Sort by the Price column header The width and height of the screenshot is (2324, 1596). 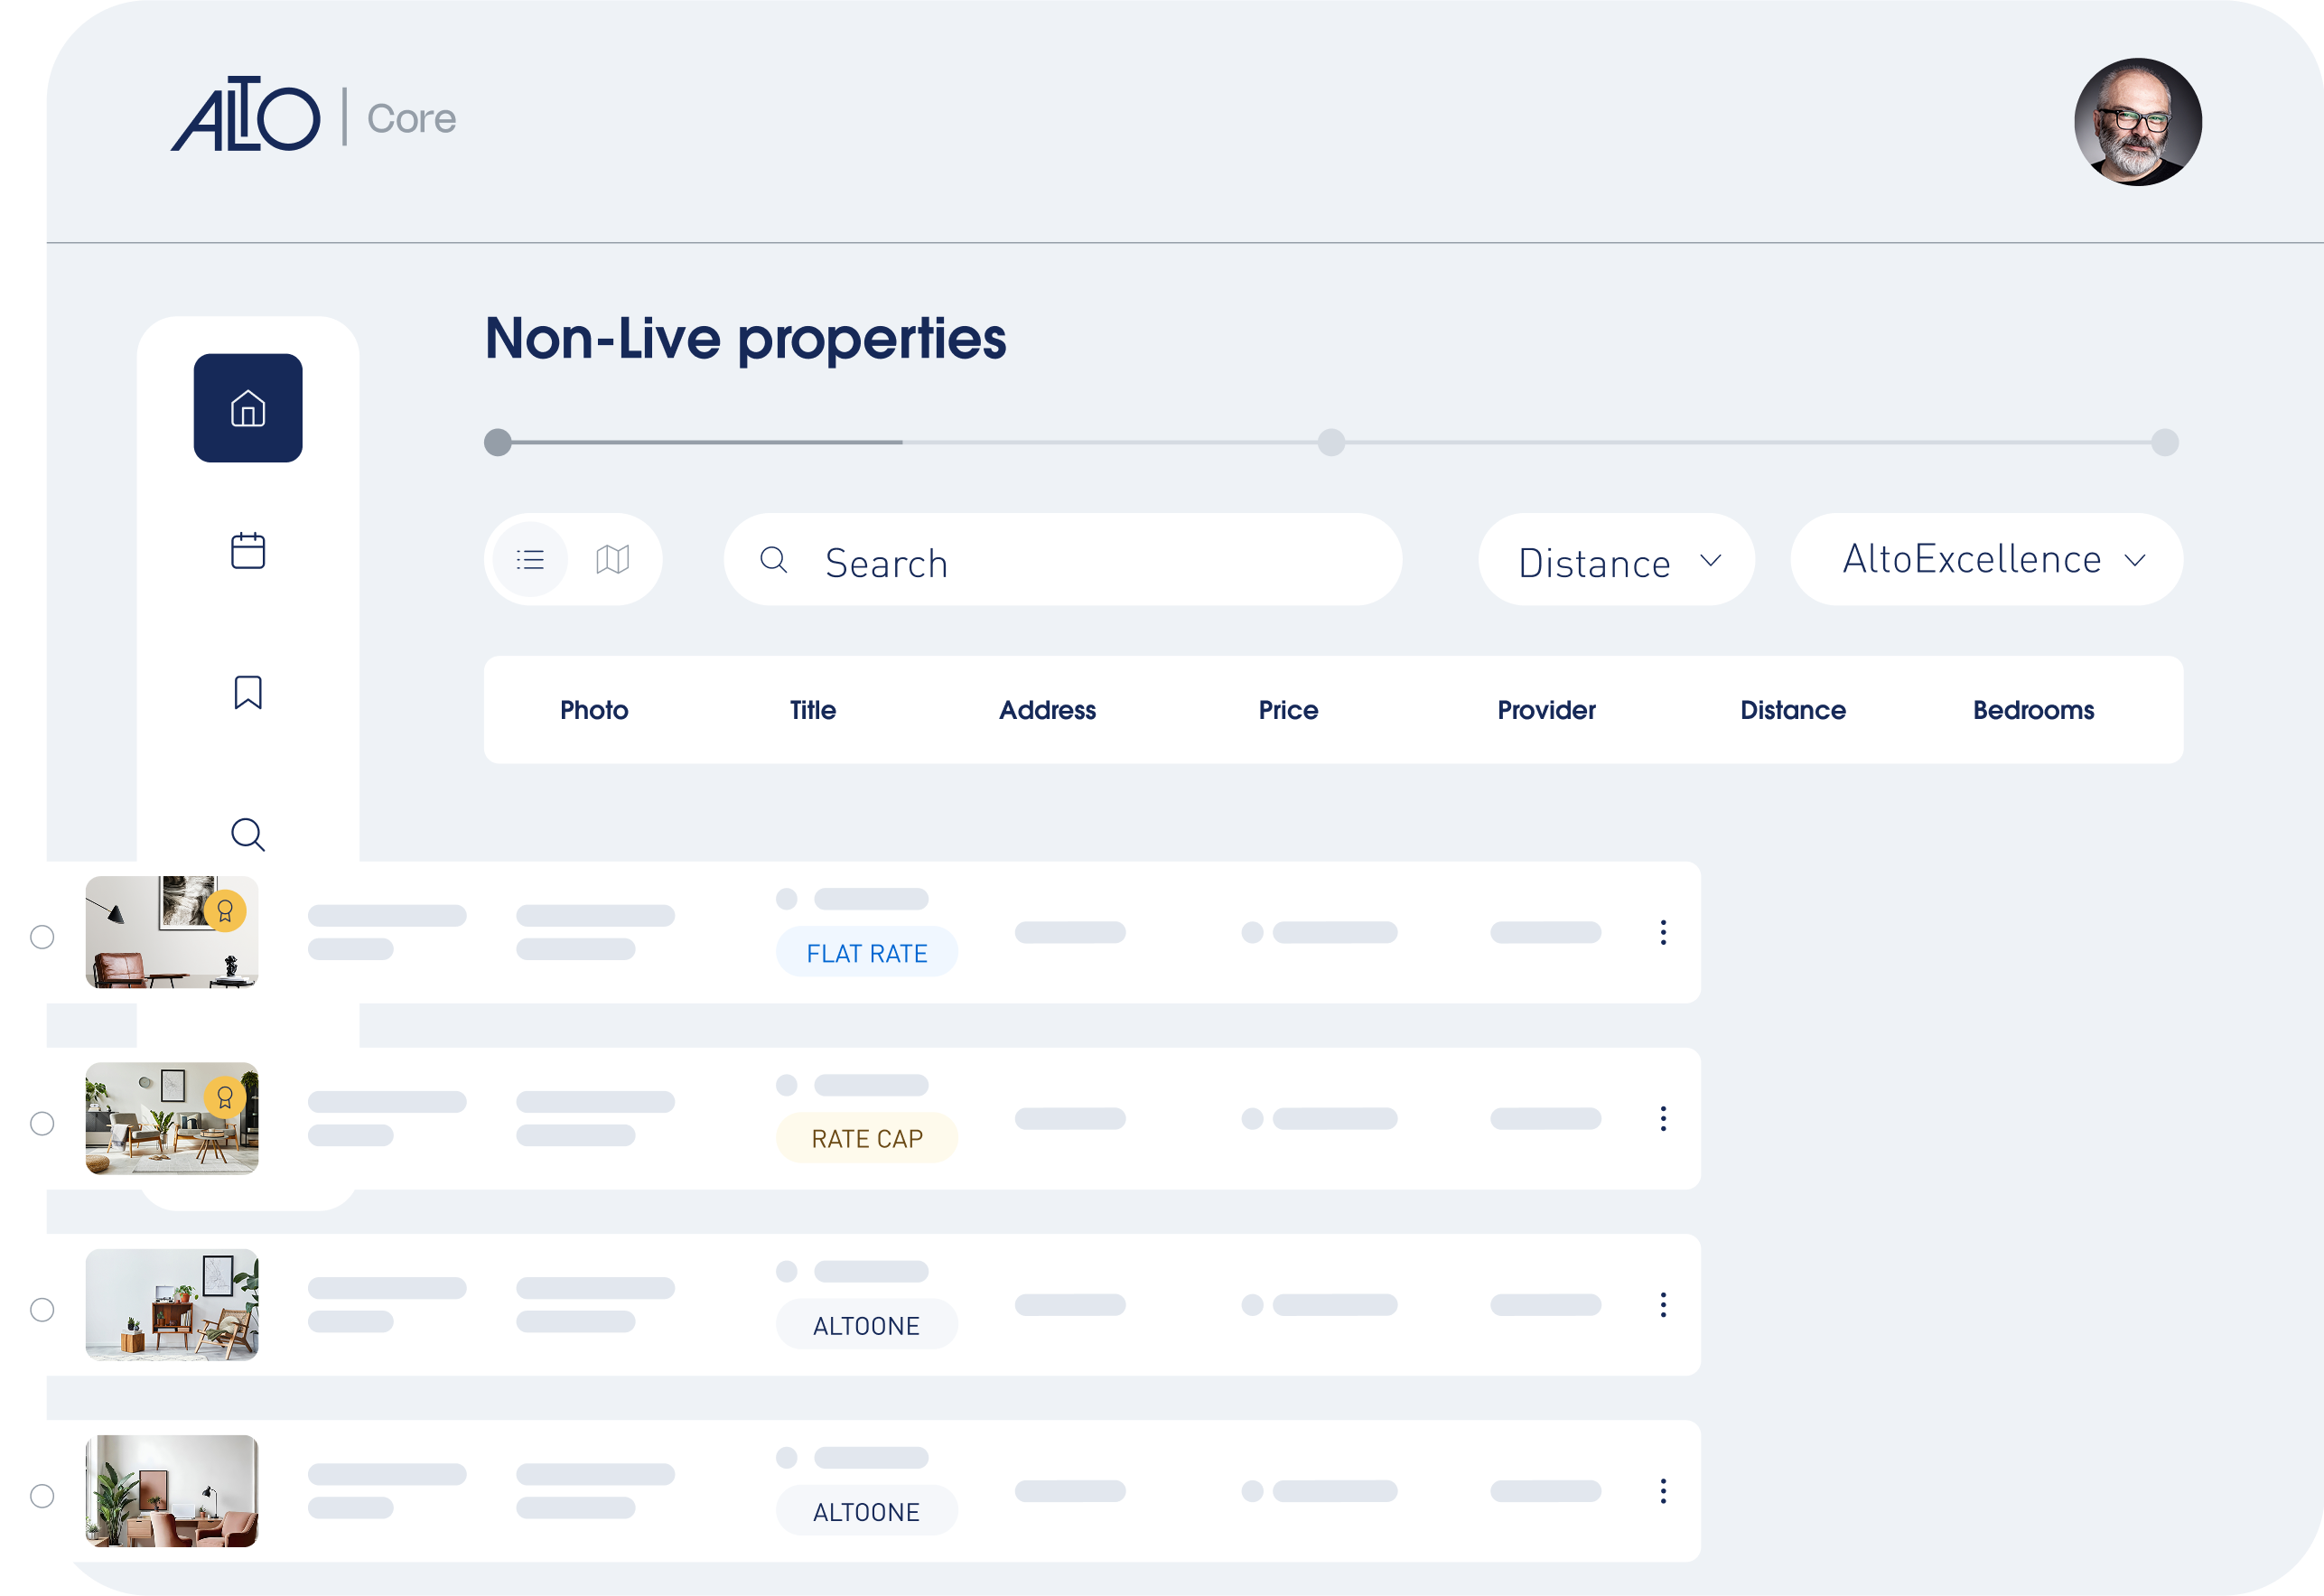tap(1288, 710)
